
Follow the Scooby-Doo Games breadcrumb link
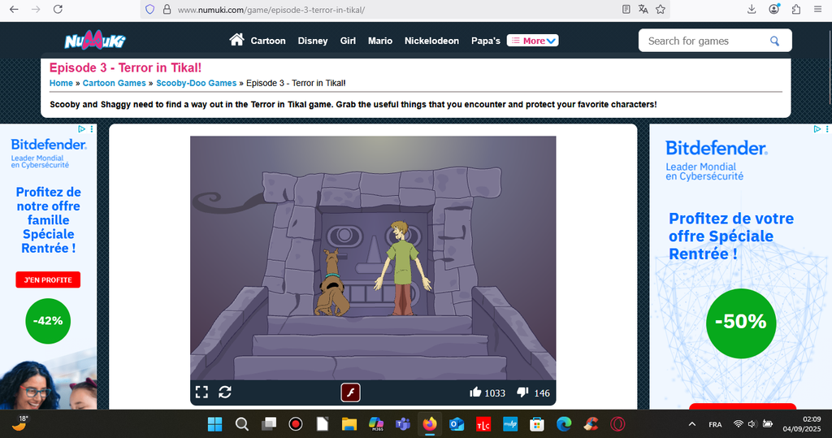pyautogui.click(x=197, y=83)
